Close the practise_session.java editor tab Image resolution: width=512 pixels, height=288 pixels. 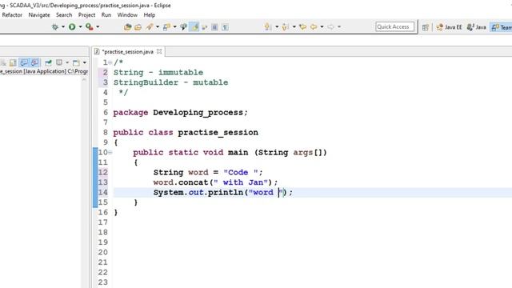click(159, 51)
